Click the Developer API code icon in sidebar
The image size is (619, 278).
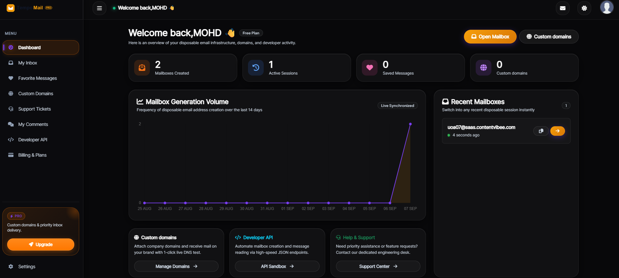pyautogui.click(x=11, y=140)
